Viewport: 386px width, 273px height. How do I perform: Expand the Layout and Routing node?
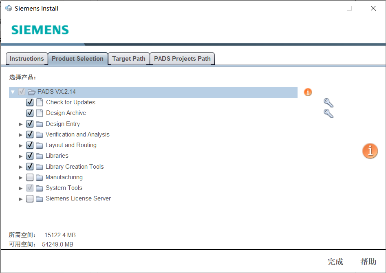[x=21, y=145]
